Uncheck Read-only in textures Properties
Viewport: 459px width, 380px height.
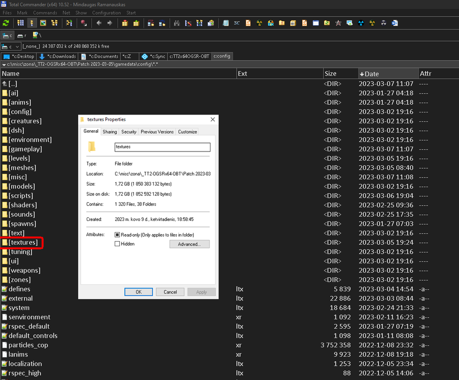[118, 235]
